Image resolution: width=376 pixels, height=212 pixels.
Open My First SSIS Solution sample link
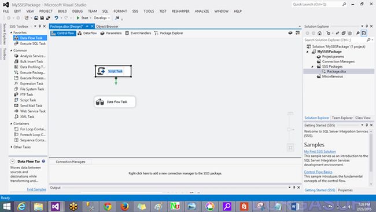(x=320, y=152)
